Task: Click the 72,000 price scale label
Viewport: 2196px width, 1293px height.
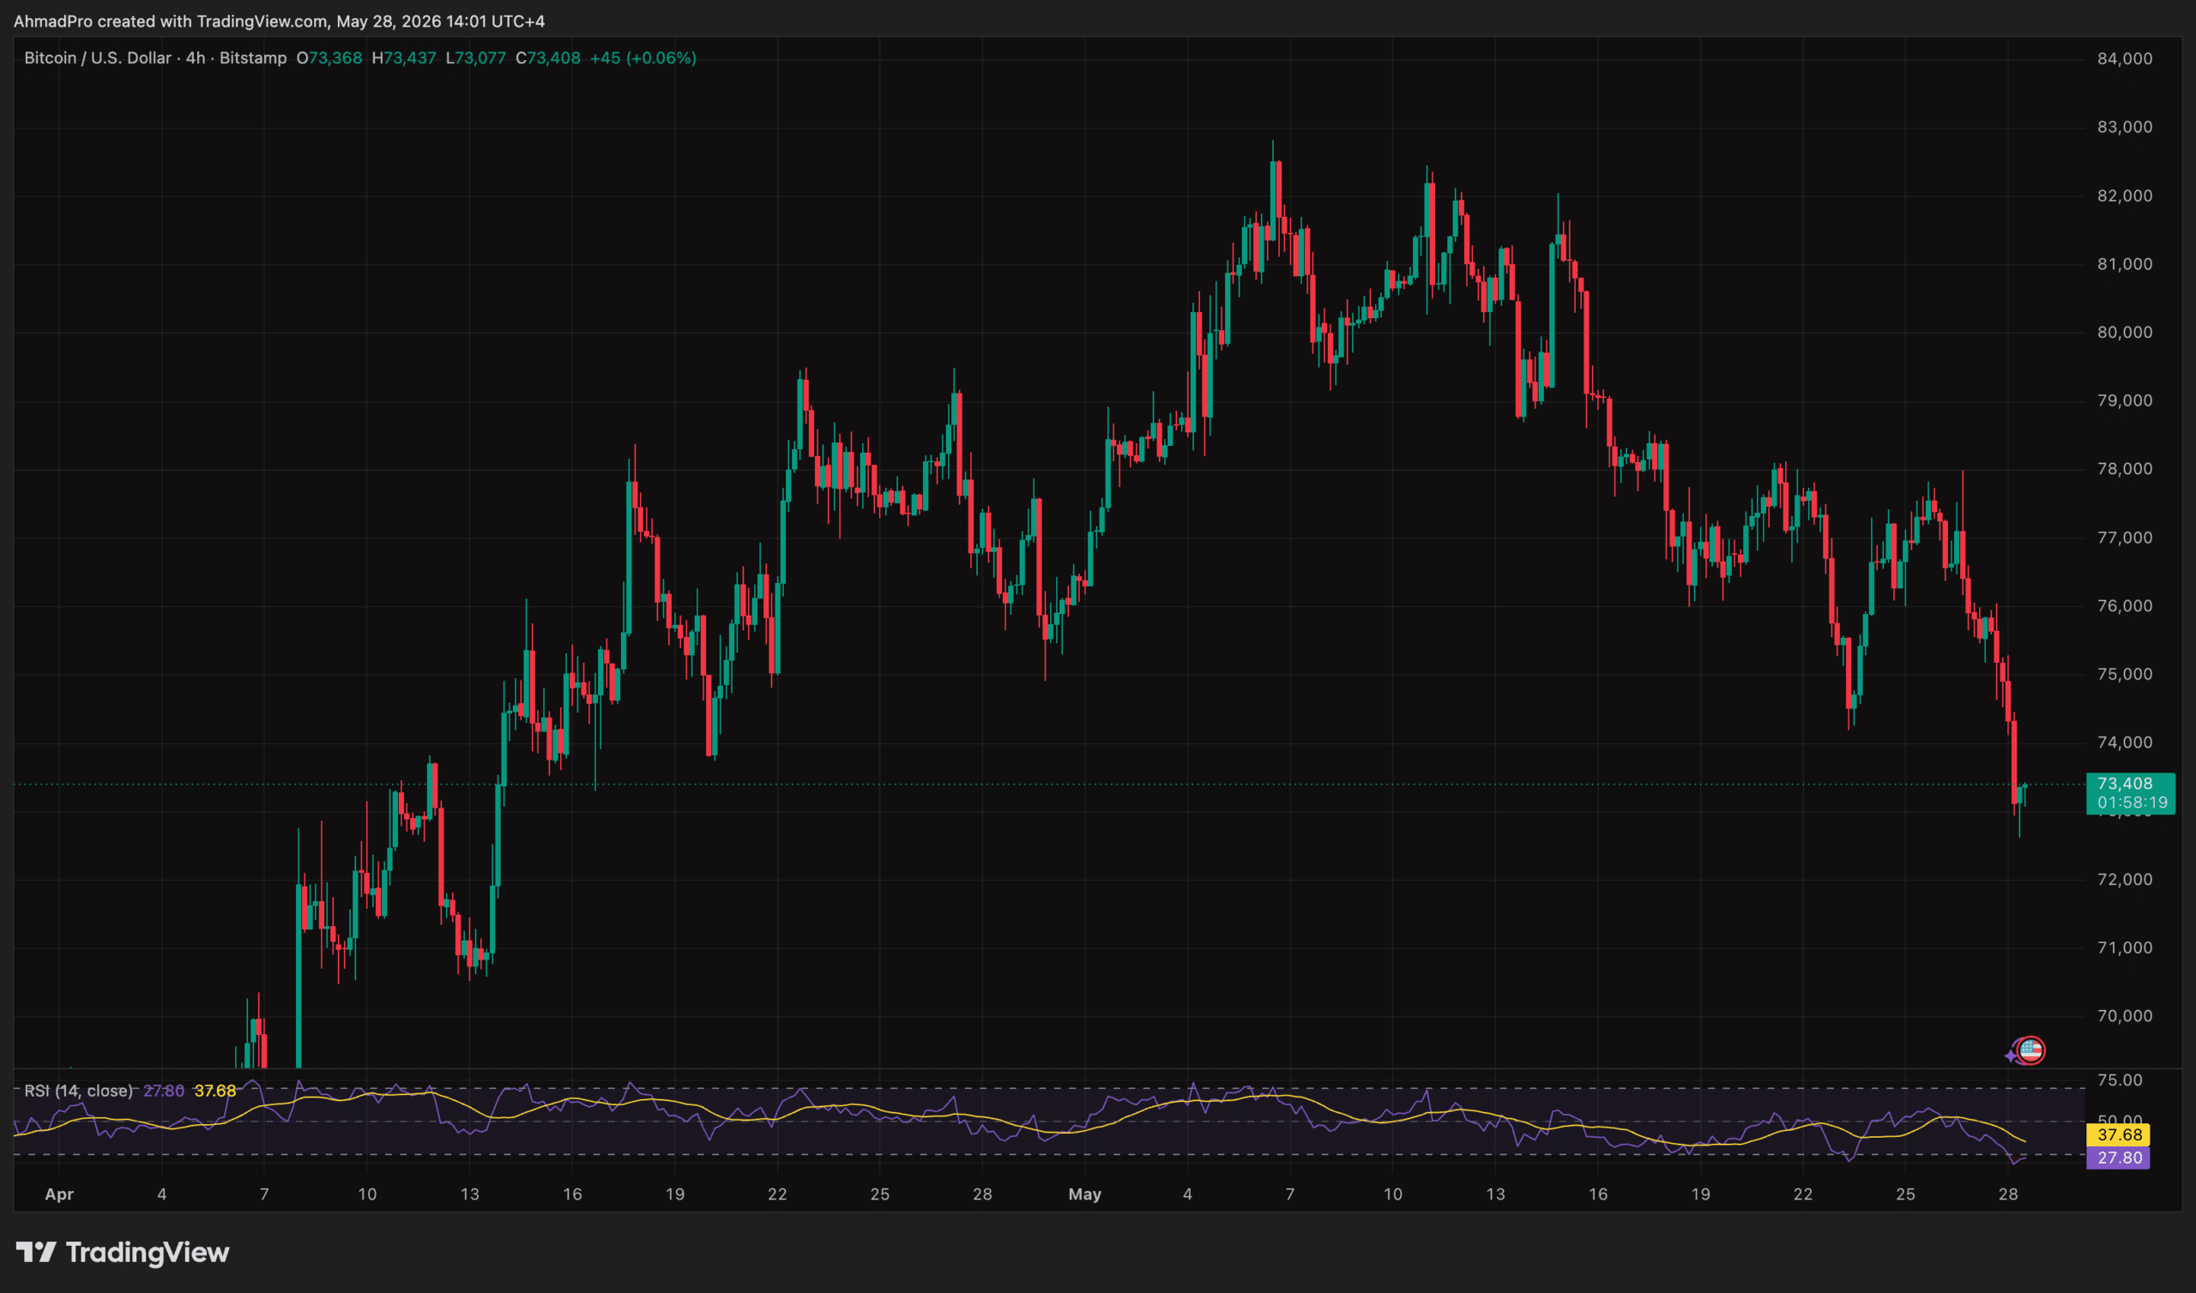Action: [x=2125, y=879]
